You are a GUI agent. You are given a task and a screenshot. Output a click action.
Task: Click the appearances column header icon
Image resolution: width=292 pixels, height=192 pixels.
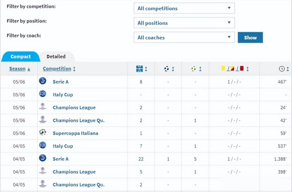(x=139, y=69)
